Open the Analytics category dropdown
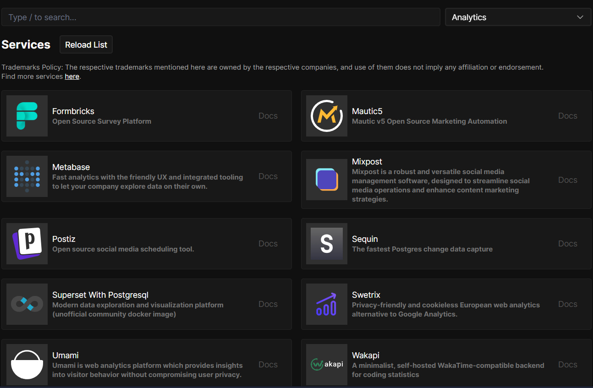This screenshot has width=593, height=388. coord(518,17)
